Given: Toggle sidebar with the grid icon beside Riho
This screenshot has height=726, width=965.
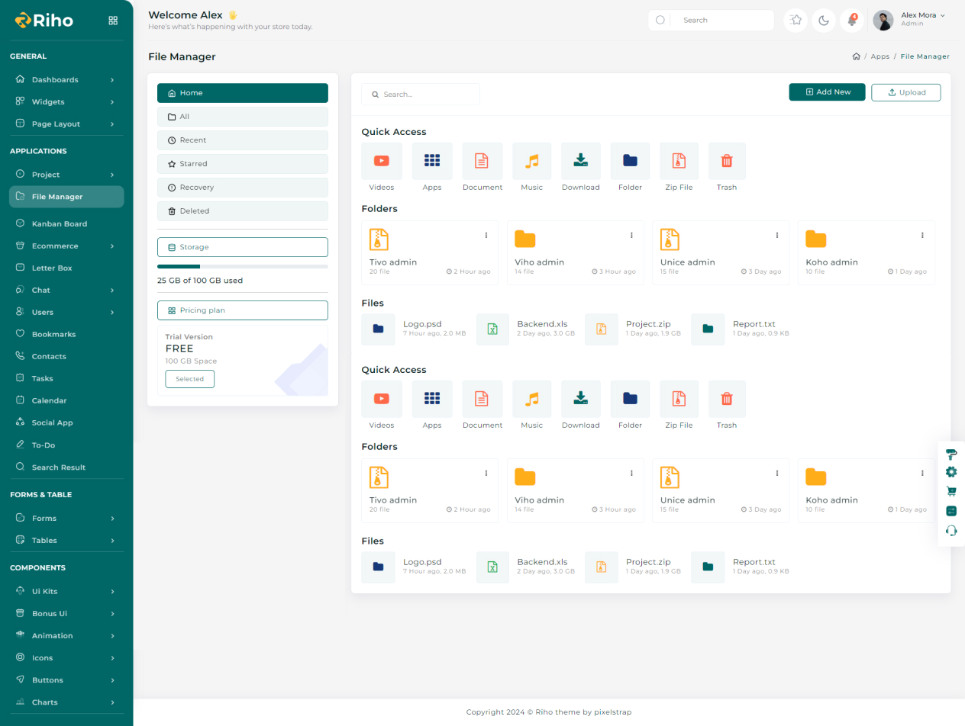Looking at the screenshot, I should [x=113, y=21].
